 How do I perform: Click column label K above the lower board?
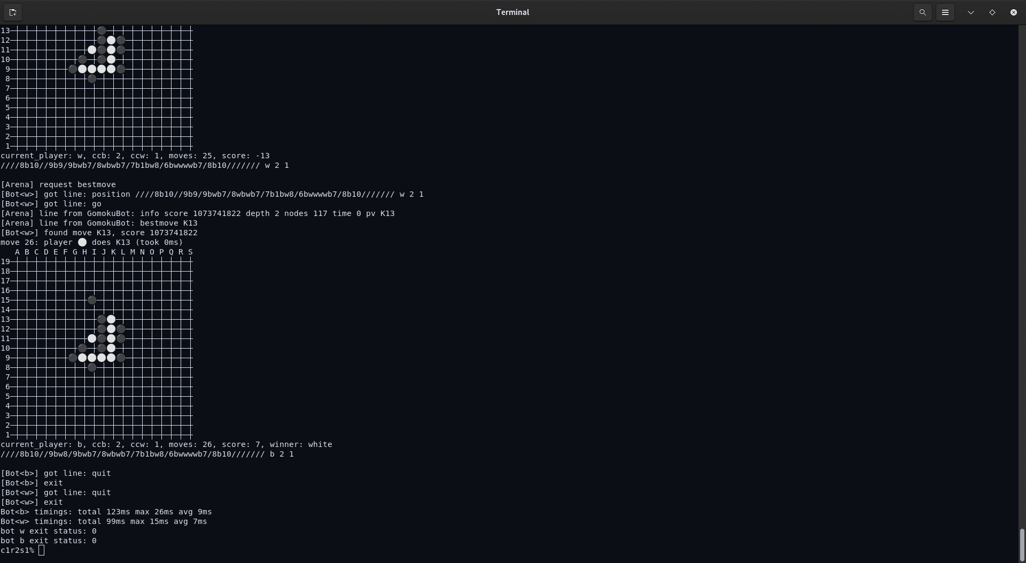pyautogui.click(x=113, y=252)
